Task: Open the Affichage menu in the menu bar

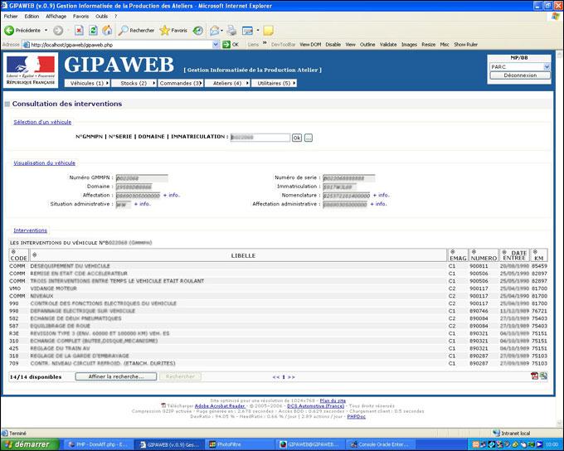Action: pos(56,16)
